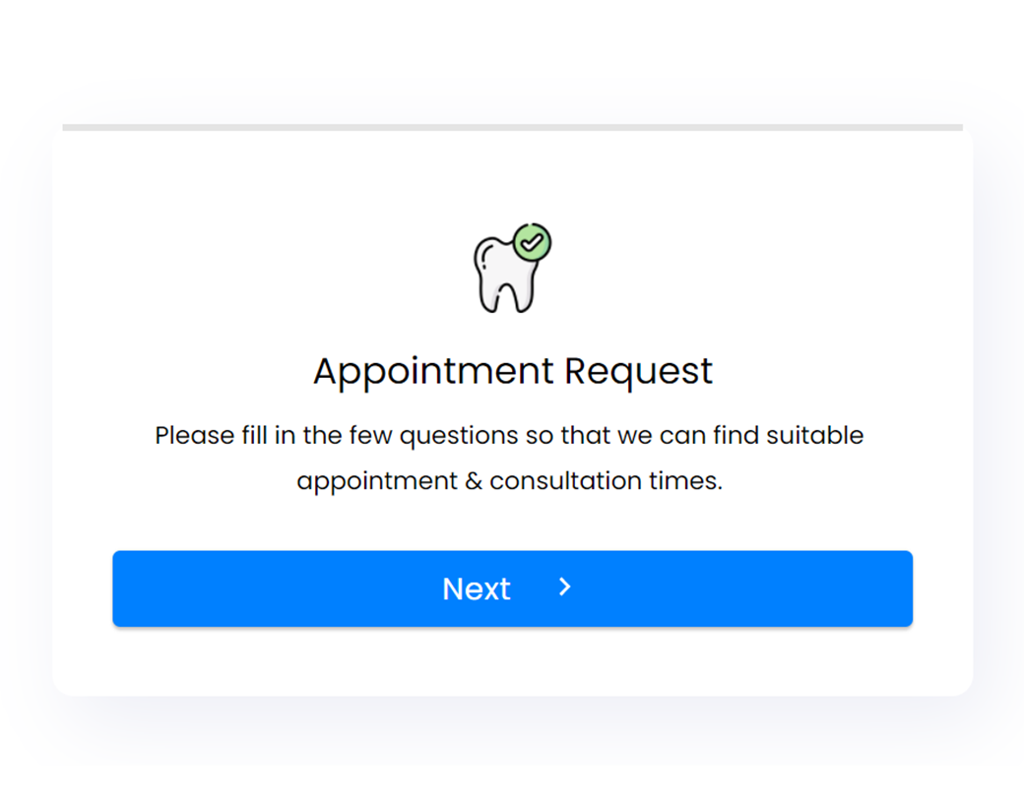
Task: Click the ampersand in the description text
Action: tap(474, 481)
